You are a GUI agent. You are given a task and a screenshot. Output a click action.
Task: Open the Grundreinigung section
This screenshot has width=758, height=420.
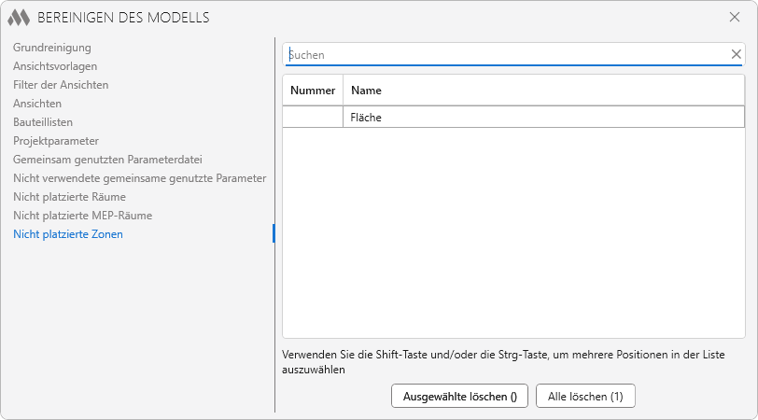coord(51,48)
